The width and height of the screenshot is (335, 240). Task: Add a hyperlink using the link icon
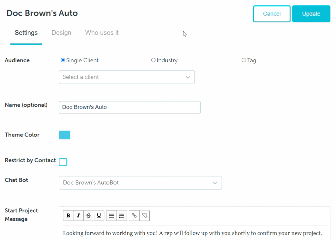click(134, 215)
